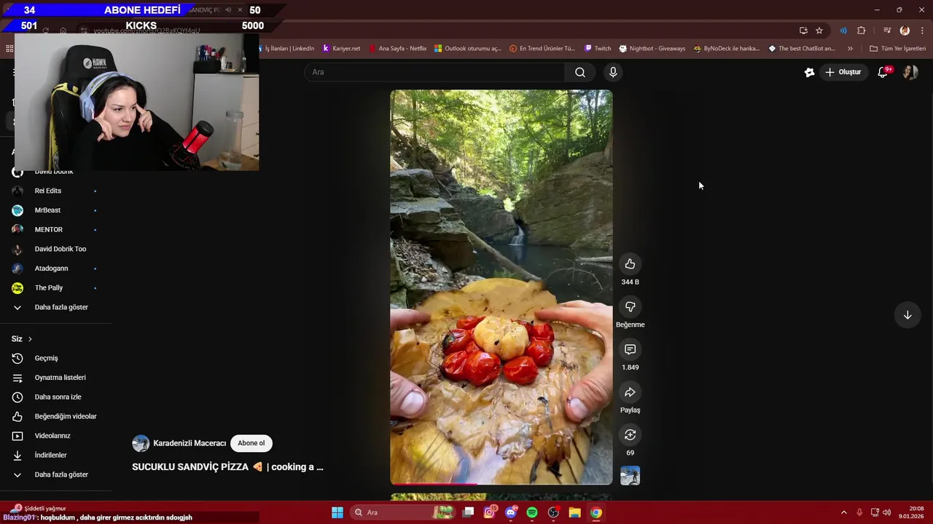Show hidden tray icons chevron

click(844, 512)
